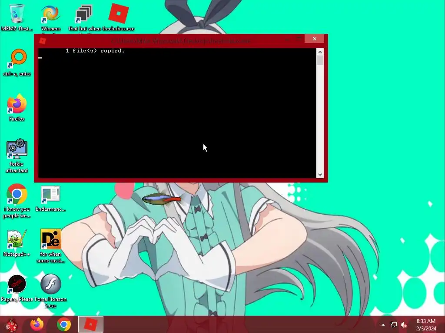Image resolution: width=445 pixels, height=333 pixels.
Task: Click the freebobux taskbar button
Action: [x=91, y=324]
